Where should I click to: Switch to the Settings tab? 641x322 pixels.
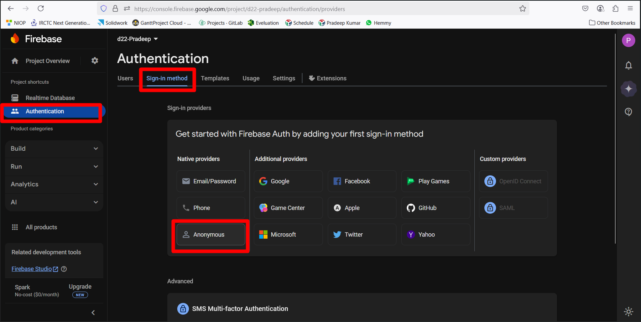click(284, 78)
